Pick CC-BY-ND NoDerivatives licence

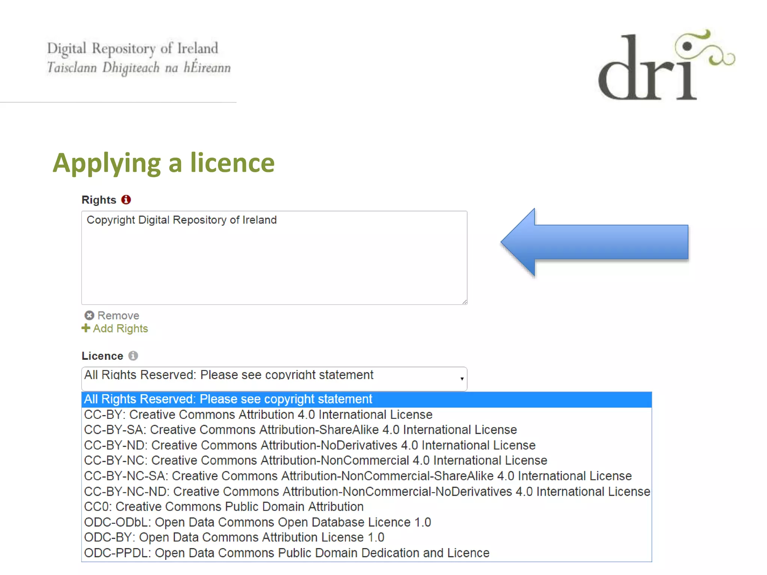pos(367,445)
